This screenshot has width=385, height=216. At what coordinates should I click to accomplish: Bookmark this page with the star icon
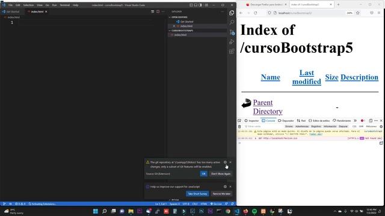point(358,13)
